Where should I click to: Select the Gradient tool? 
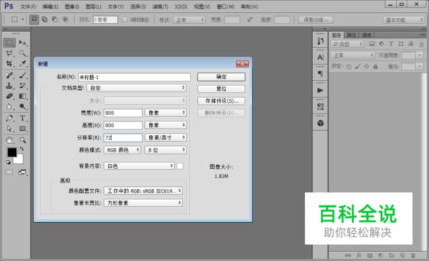tap(22, 96)
